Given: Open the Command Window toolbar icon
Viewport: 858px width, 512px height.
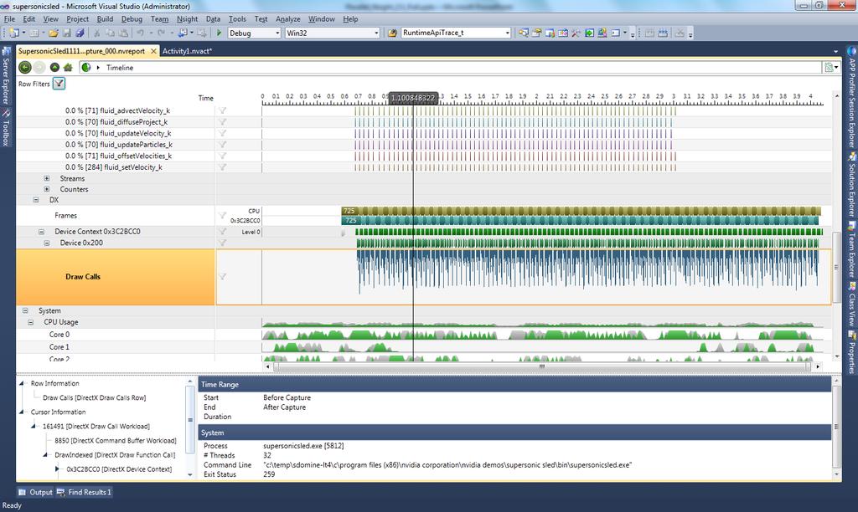Looking at the screenshot, I should pos(616,33).
